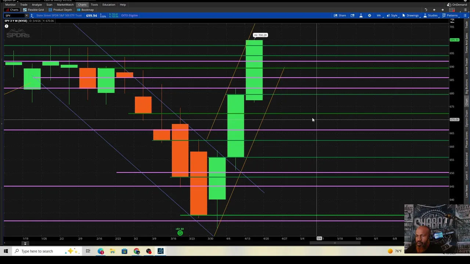470x264 pixels.
Task: Switch to the Analyze tab
Action: pyautogui.click(x=37, y=5)
